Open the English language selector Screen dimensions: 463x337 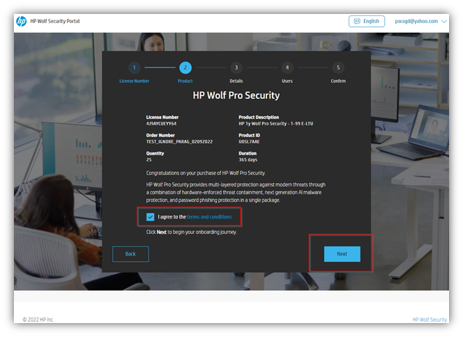367,21
